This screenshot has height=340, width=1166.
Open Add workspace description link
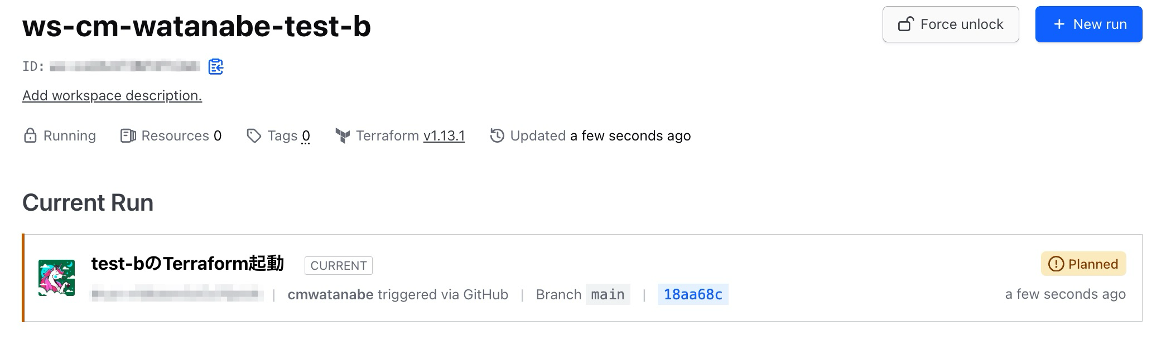112,96
